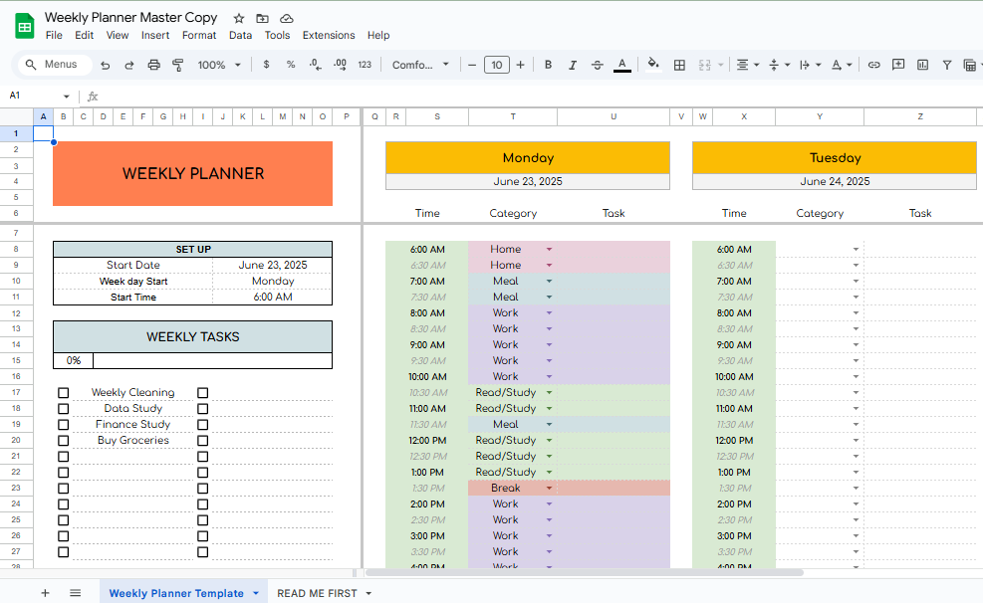Click the move to folder icon
This screenshot has height=603, width=983.
(262, 18)
